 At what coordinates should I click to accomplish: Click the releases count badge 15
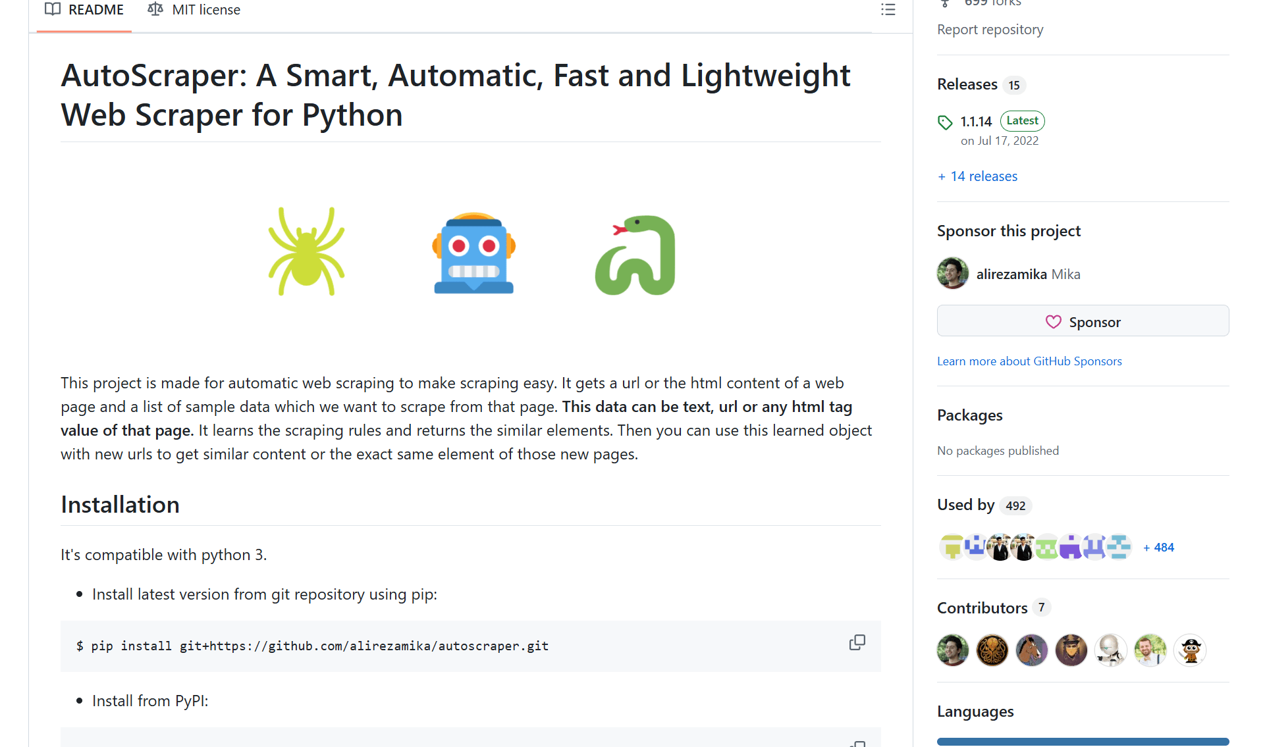pyautogui.click(x=1014, y=85)
